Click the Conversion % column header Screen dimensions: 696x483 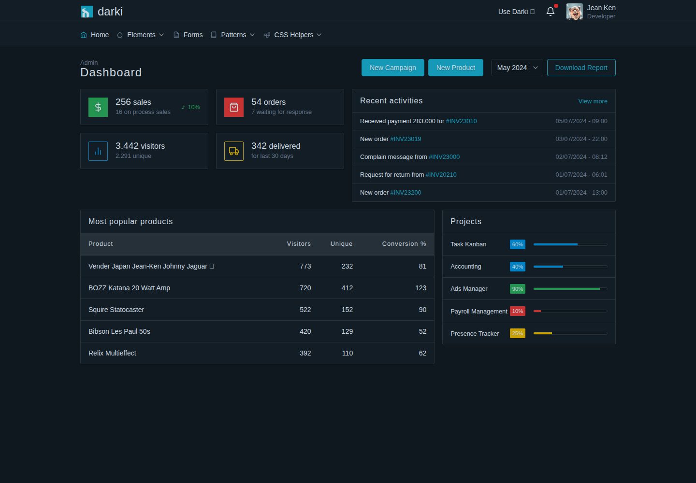click(404, 244)
